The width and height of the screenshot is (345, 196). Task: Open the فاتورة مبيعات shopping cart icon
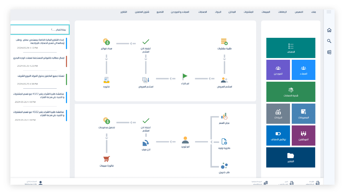106,159
